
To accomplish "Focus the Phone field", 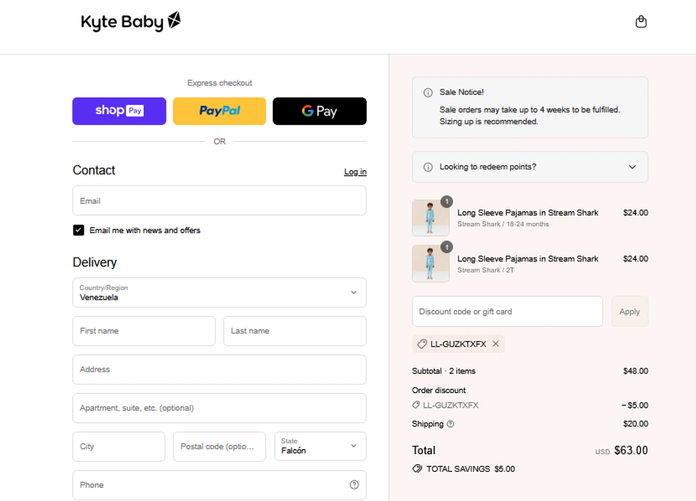I will click(x=219, y=485).
